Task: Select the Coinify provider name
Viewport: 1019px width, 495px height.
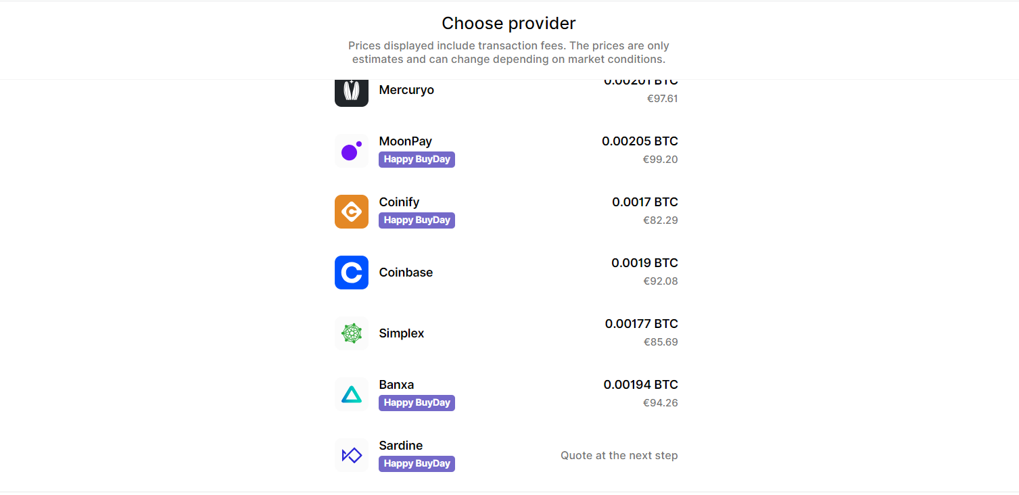Action: [399, 202]
